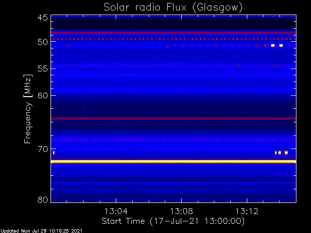Select the 60 MHz frequency label

(43, 96)
